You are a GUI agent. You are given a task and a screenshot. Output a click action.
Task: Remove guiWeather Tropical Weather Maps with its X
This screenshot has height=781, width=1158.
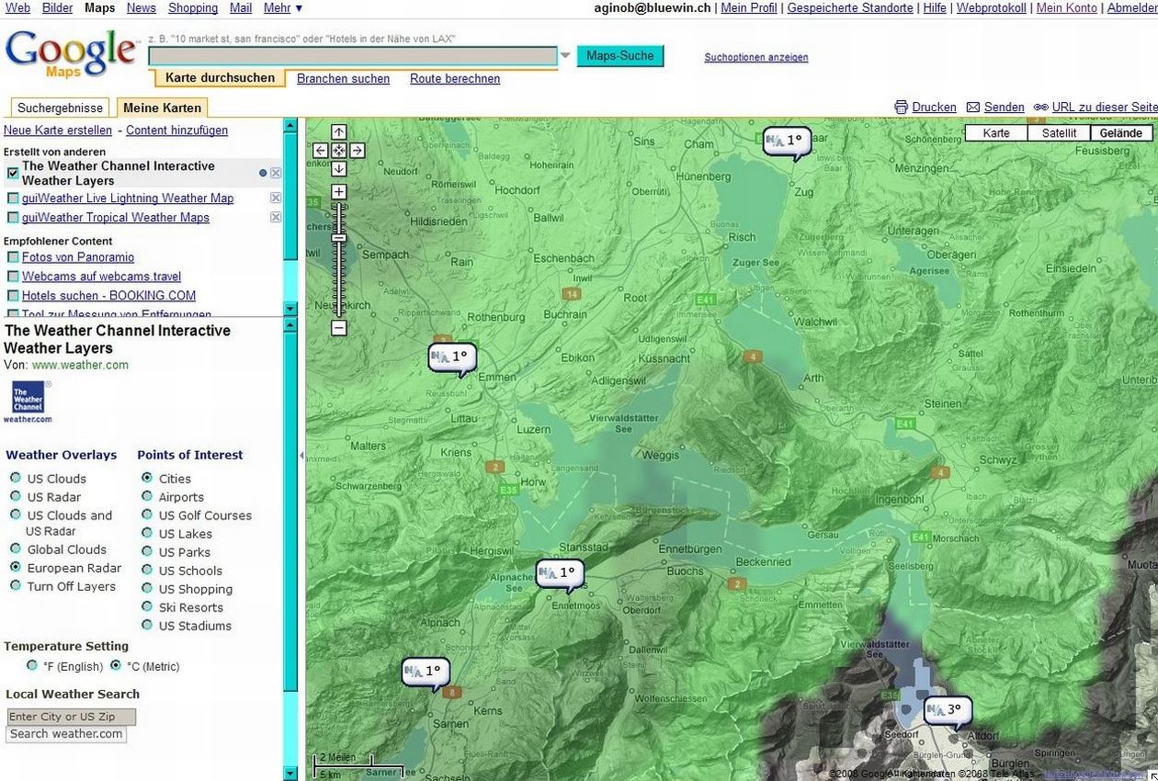tap(276, 217)
